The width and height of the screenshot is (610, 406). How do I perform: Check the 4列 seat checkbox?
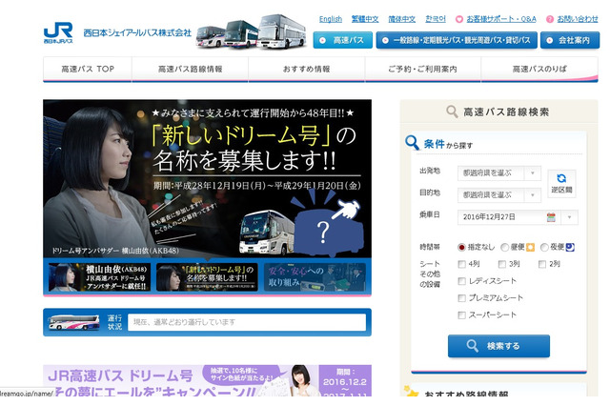point(461,264)
